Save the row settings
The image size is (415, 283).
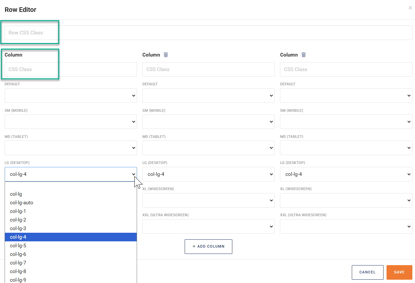coord(399,272)
